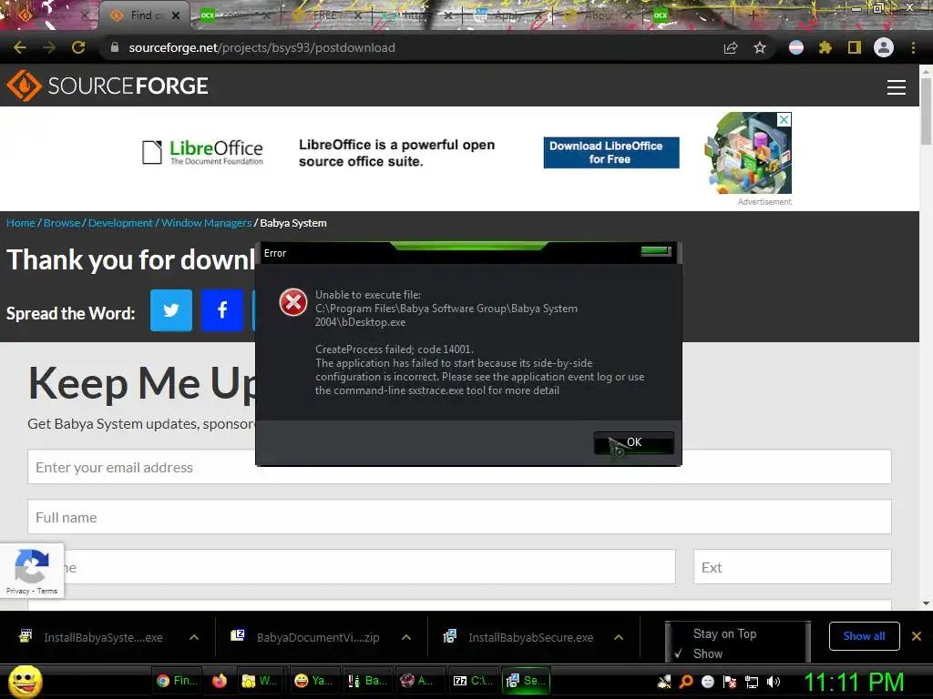Close the "Find c" tab

176,15
